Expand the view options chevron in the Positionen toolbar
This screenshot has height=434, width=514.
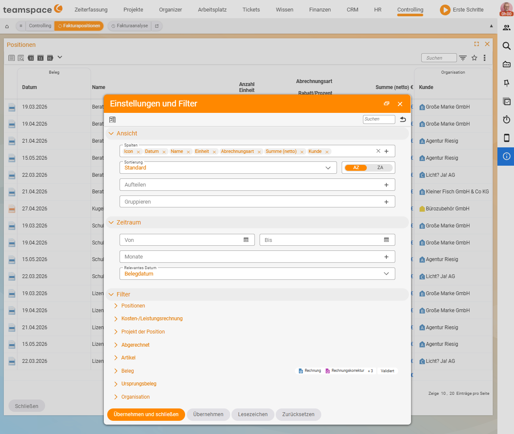pos(60,57)
